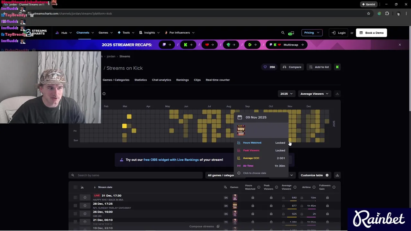Viewport: 411px width, 231px height.
Task: Click the language translate column icon
Action: click(x=225, y=187)
